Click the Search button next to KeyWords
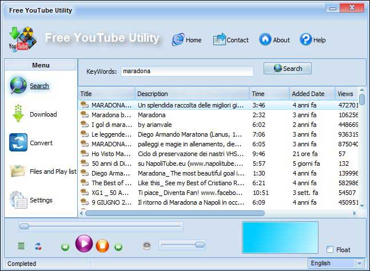The height and width of the screenshot is (271, 370). click(x=287, y=69)
